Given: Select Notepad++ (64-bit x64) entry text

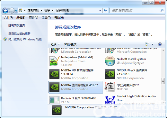Looking at the screenshot, I should 77,57.
